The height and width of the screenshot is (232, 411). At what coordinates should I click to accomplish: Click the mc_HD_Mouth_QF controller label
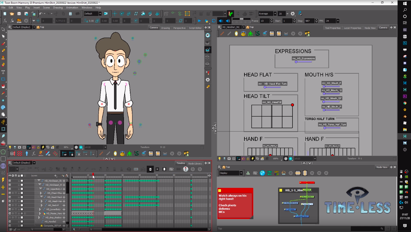331,98
